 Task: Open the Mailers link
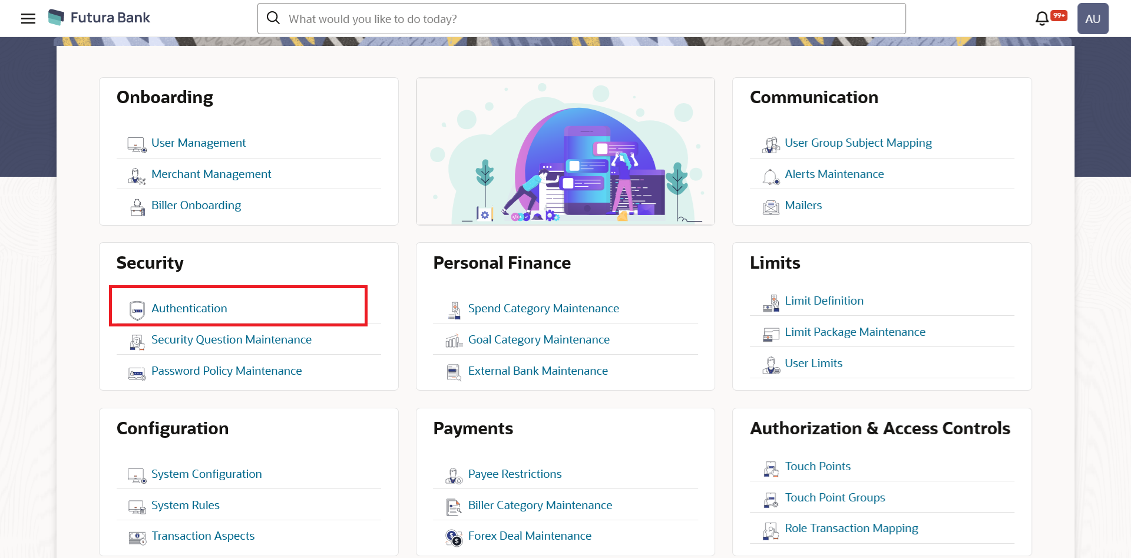point(803,205)
